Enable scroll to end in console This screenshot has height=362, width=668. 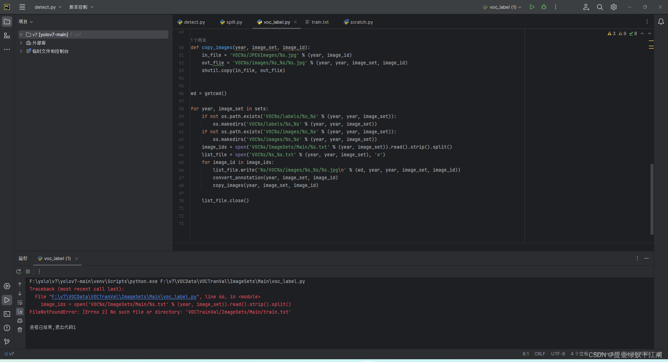(x=20, y=312)
